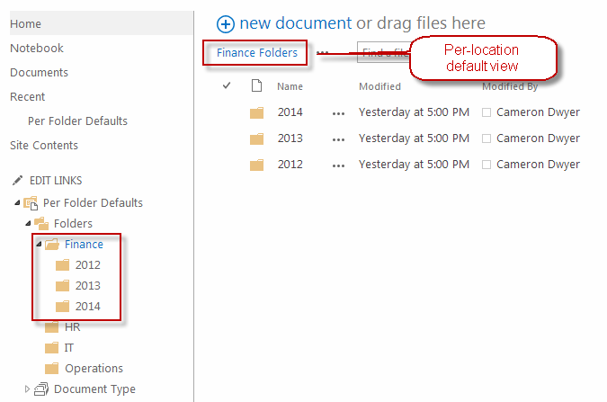607x402 pixels.
Task: Collapse the Per Folder Defaults tree root
Action: [17, 203]
